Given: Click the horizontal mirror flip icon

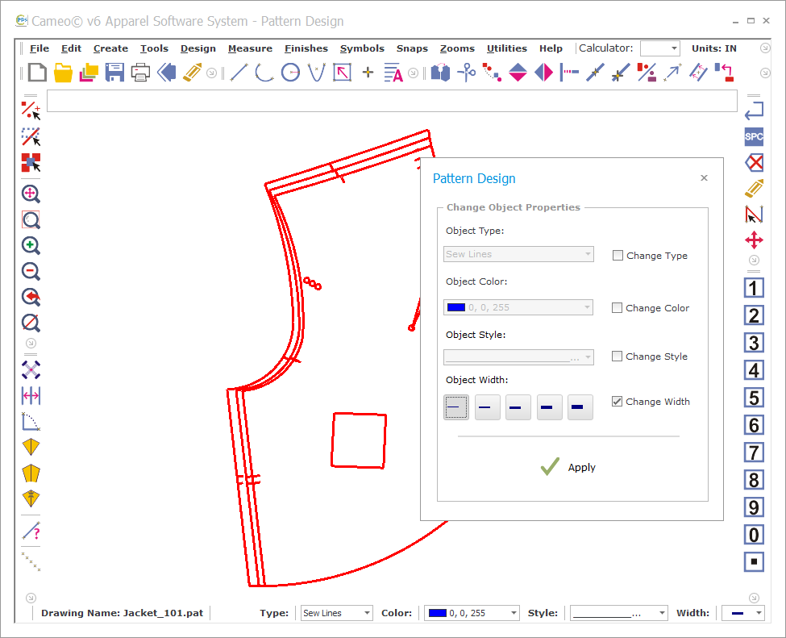Looking at the screenshot, I should pyautogui.click(x=544, y=73).
